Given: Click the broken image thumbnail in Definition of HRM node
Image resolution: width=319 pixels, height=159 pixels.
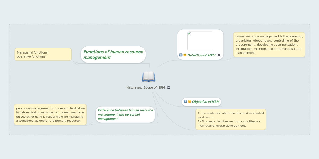Looking at the screenshot, I should tap(200, 41).
